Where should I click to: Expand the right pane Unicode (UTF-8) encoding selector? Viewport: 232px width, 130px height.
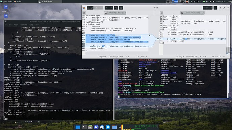coord(194,57)
